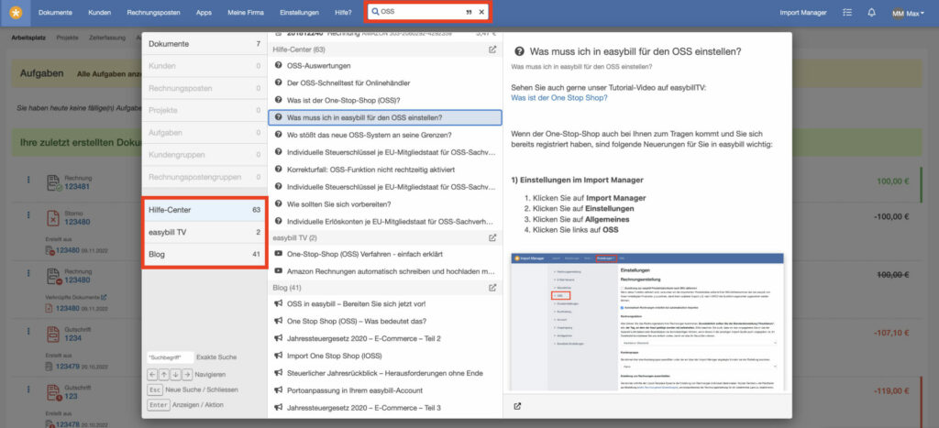This screenshot has width=939, height=428.
Task: Open three-dot menu for Gutschrift 123
Action: (28, 390)
